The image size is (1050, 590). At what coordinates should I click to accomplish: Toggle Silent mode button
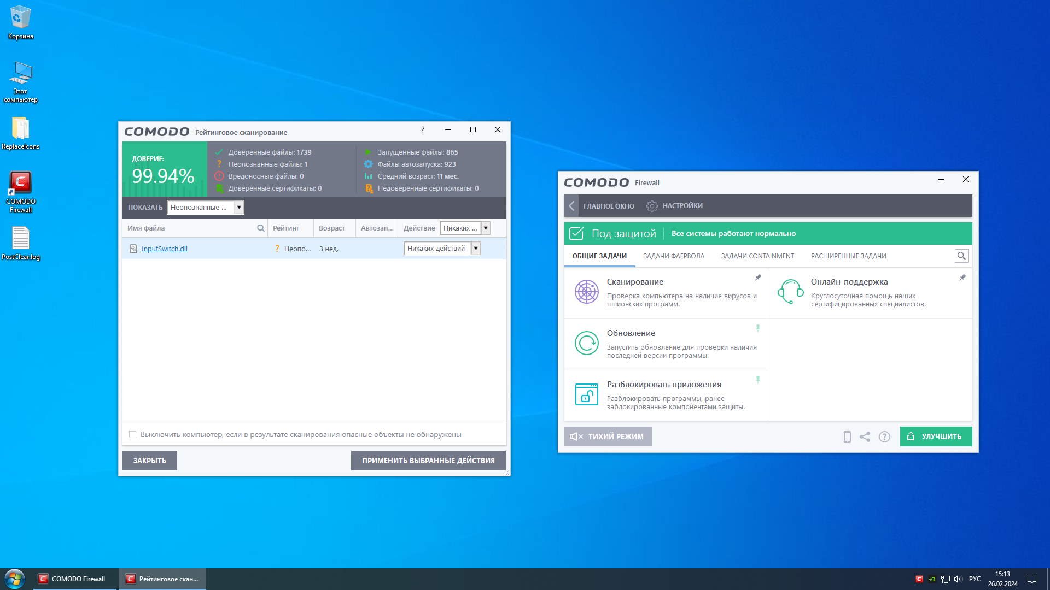coord(608,436)
